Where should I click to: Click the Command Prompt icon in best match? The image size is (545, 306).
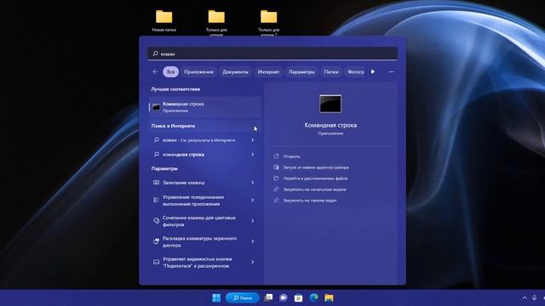pyautogui.click(x=156, y=107)
